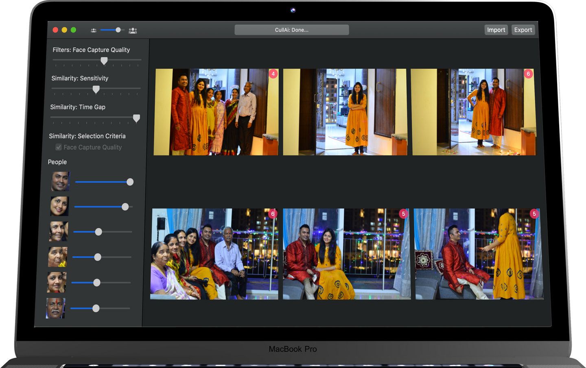586x368 pixels.
Task: Click the large people group icon in toolbar
Action: tap(133, 30)
